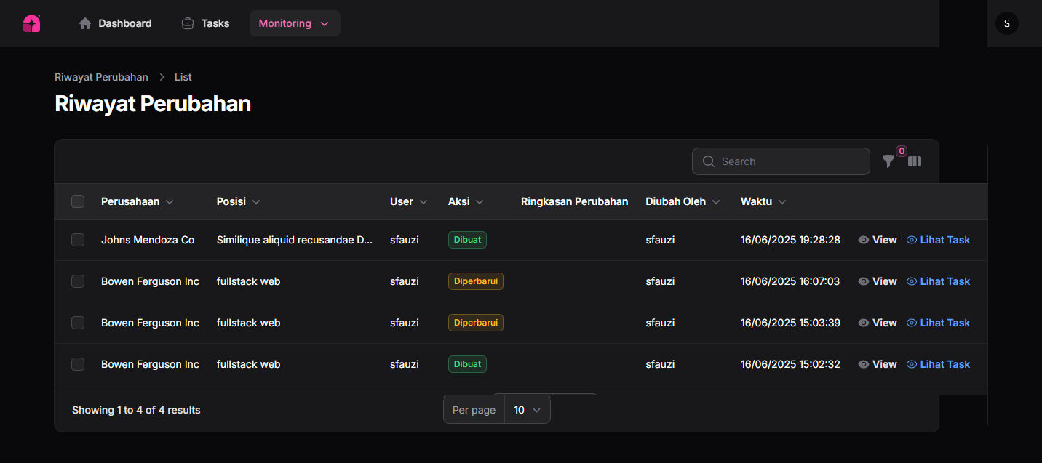Open the Per page 10 dropdown
The image size is (1042, 463).
tap(528, 410)
